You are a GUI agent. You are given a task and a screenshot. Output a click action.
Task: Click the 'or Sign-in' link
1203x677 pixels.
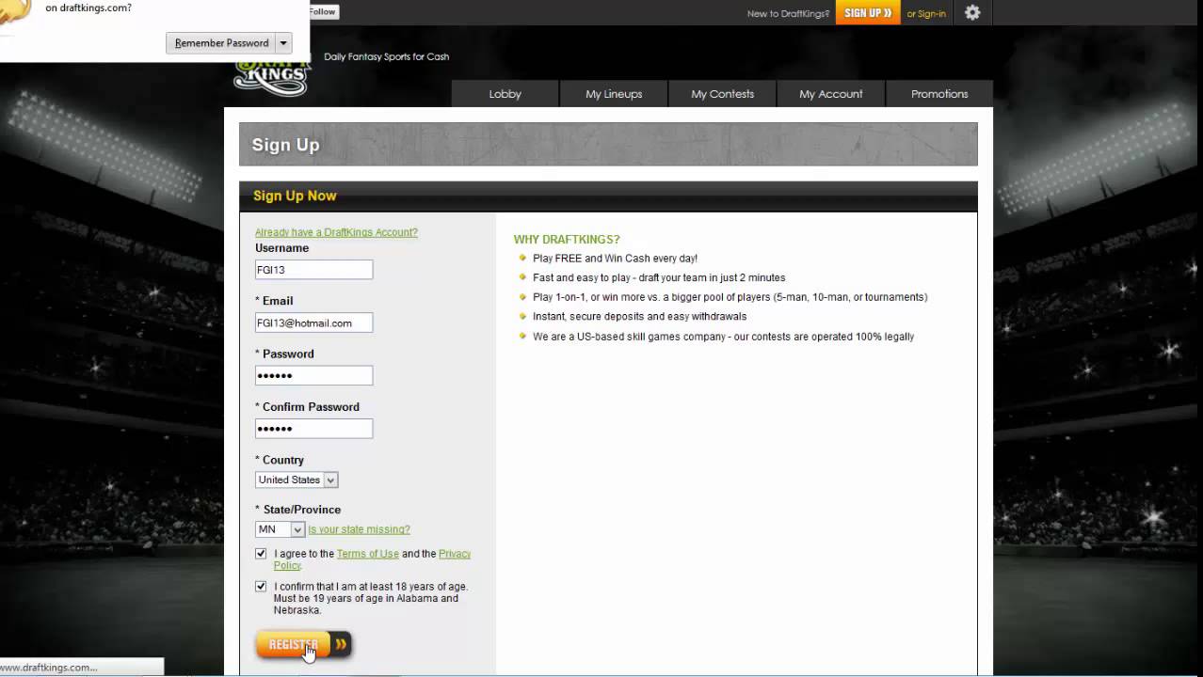pyautogui.click(x=926, y=14)
